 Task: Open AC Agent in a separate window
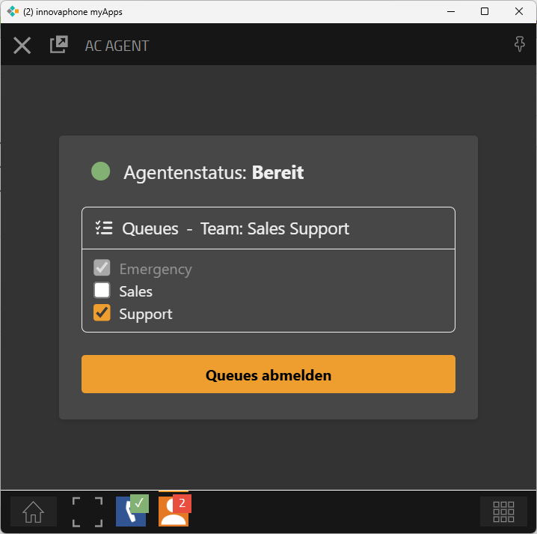(58, 45)
